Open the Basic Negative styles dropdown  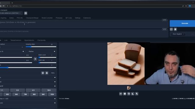click(178, 34)
